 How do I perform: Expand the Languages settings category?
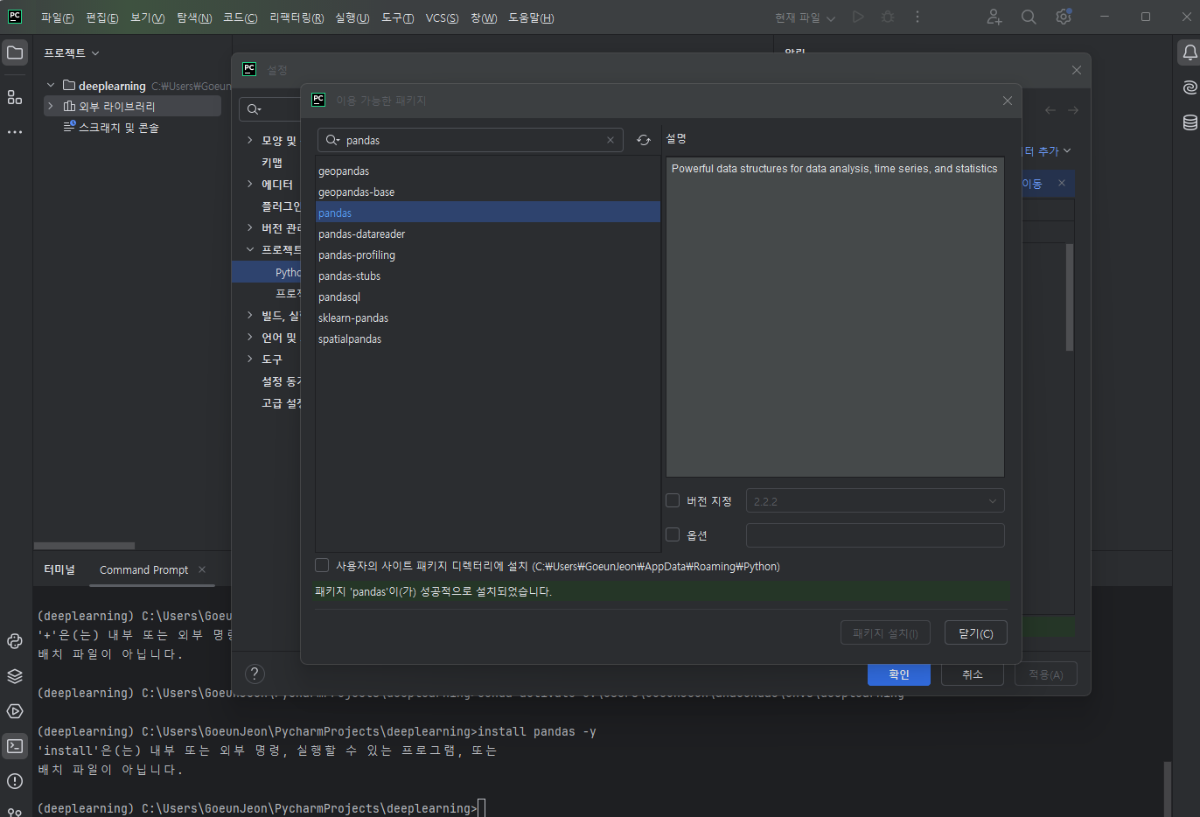(250, 337)
